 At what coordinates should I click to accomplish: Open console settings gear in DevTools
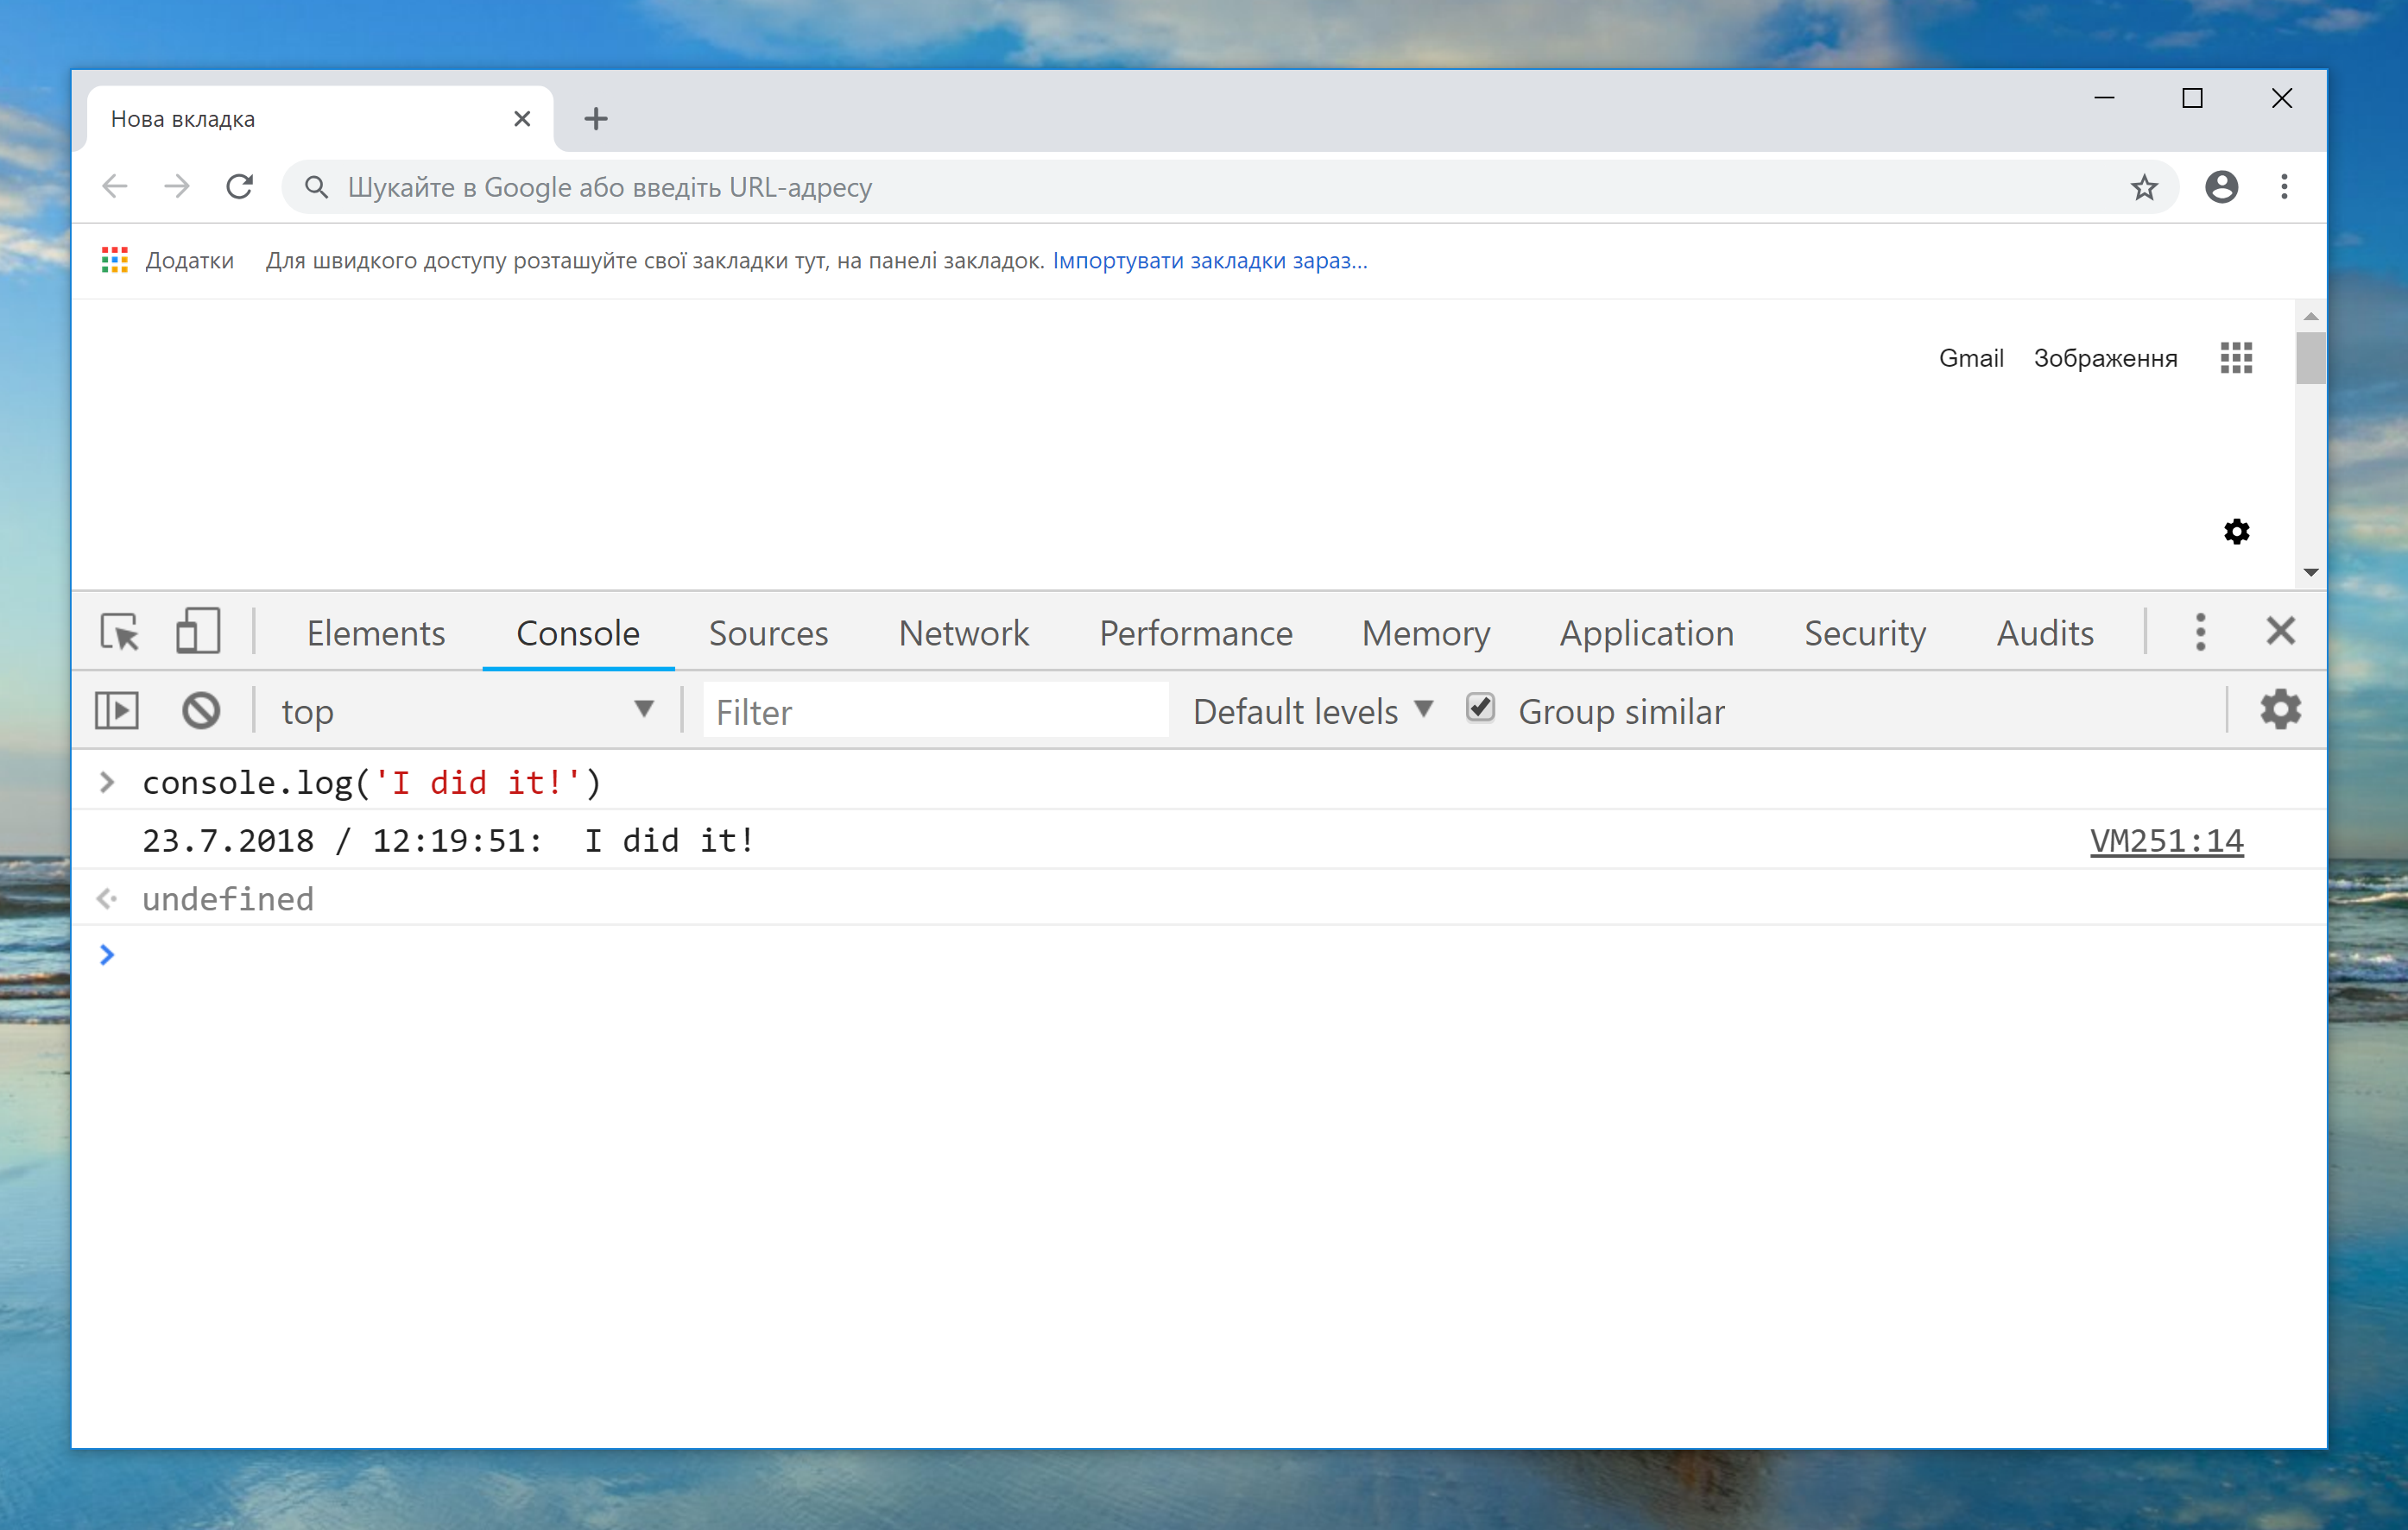pos(2281,709)
